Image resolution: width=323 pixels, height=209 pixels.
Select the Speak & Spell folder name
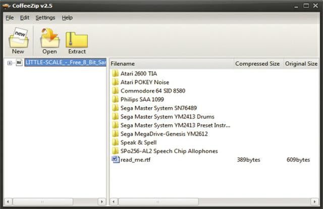(x=138, y=143)
